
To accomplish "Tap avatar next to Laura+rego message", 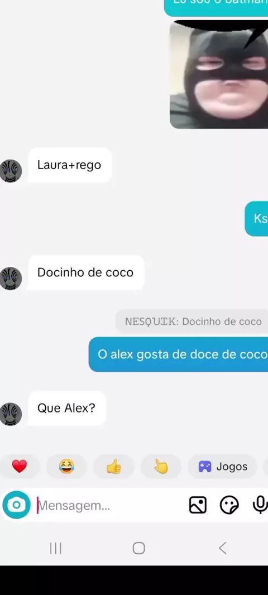I will tap(11, 171).
